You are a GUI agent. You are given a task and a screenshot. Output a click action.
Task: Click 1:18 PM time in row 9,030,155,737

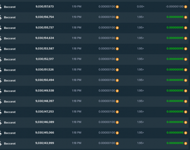(77, 28)
